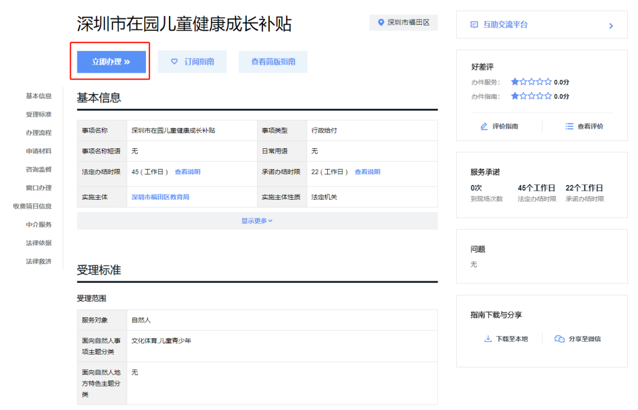
Task: Jump to 申请材料 in side navigation
Action: click(38, 151)
